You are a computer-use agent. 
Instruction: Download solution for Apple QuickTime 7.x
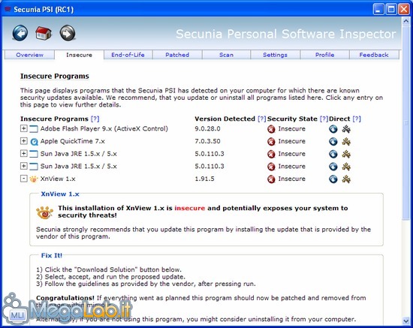click(333, 142)
